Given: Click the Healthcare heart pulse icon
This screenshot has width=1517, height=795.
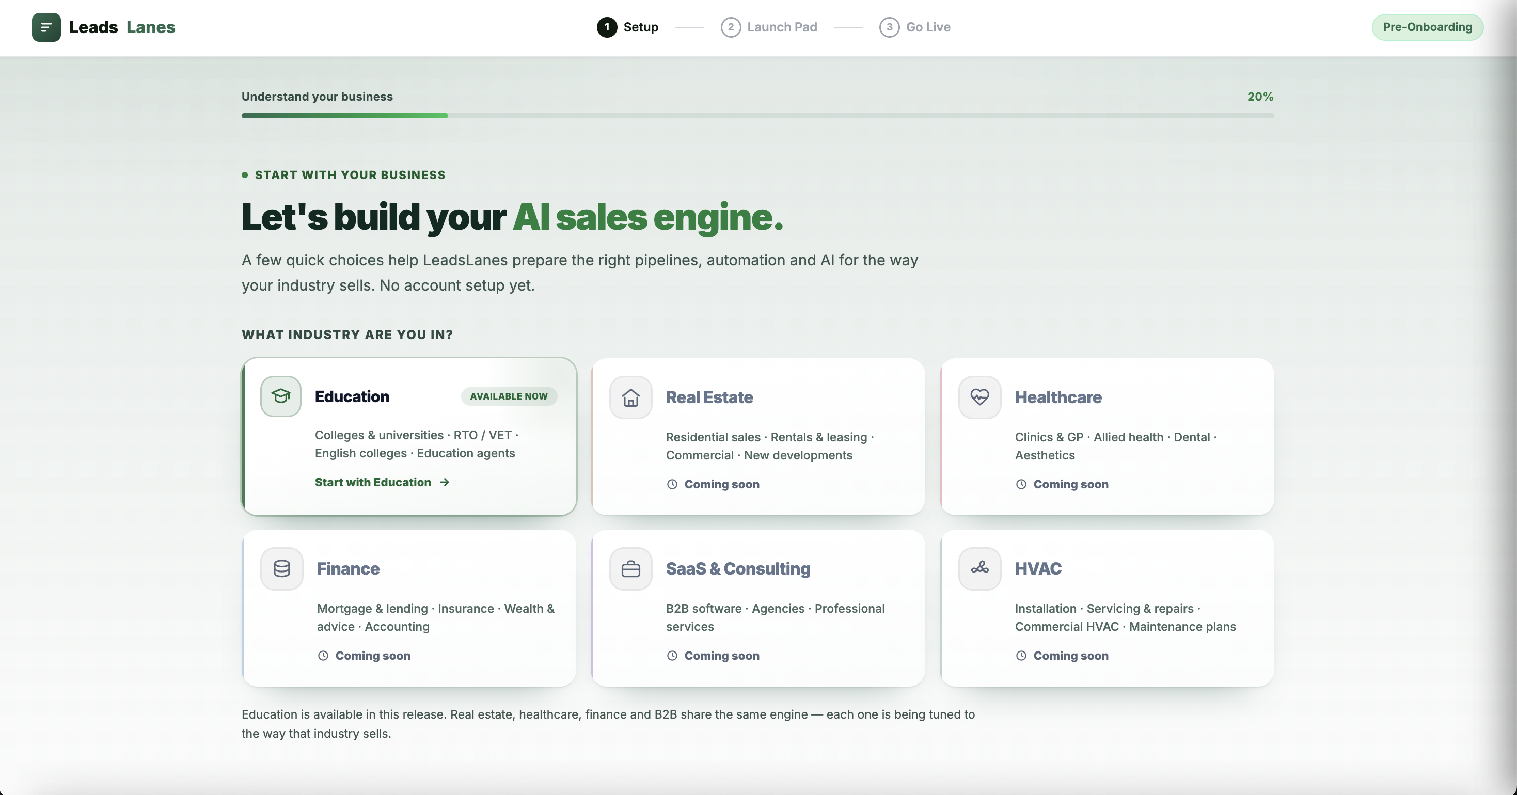Looking at the screenshot, I should (x=980, y=397).
